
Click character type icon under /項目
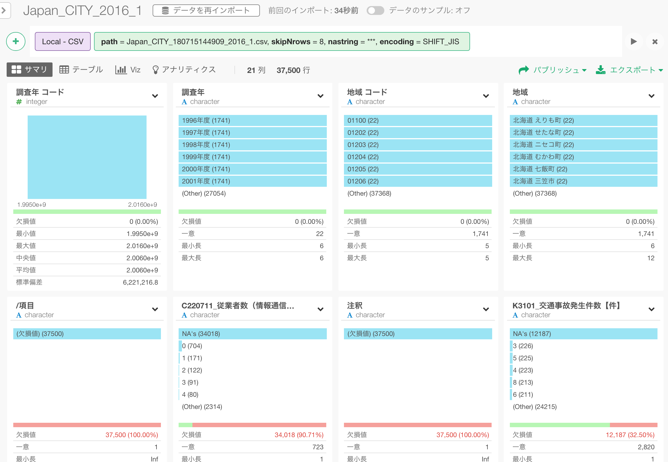19,315
